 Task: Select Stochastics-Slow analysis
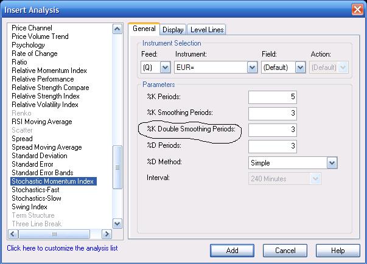(37, 198)
